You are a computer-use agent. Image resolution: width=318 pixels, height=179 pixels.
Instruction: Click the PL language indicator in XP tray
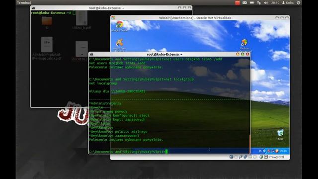coord(260,151)
